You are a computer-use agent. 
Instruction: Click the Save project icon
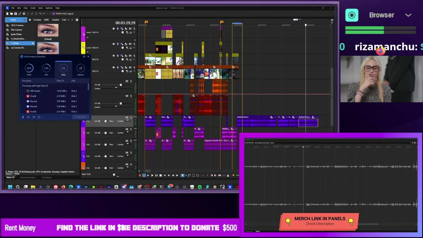click(16, 14)
